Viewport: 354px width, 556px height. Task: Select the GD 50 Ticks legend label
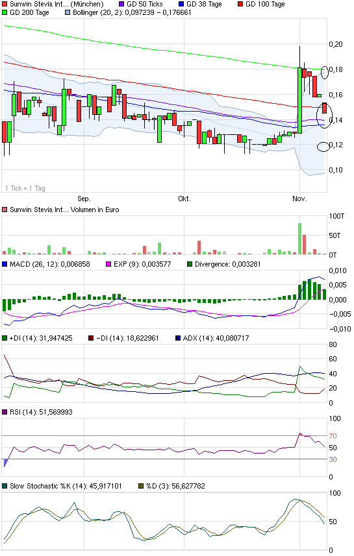coord(144,5)
